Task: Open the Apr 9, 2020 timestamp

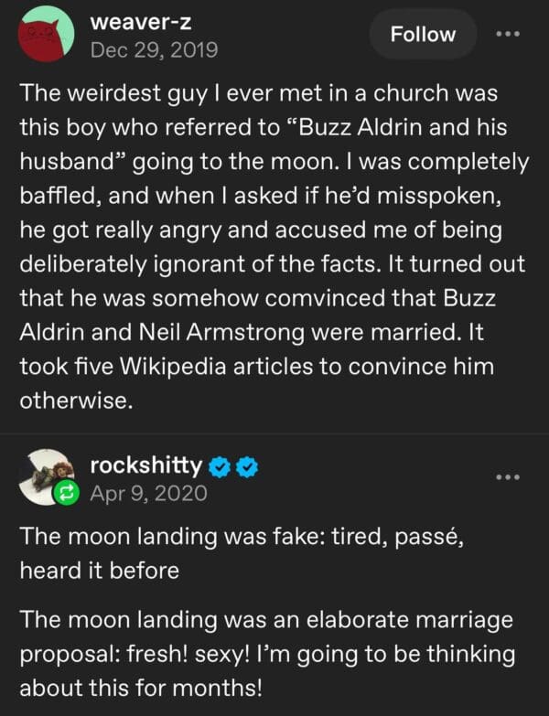Action: tap(148, 494)
